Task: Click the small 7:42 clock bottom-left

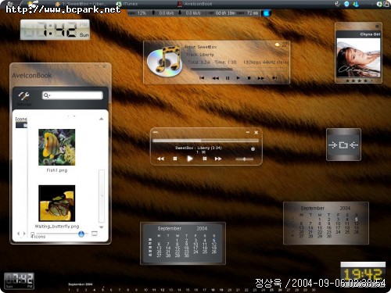Action: (19, 280)
